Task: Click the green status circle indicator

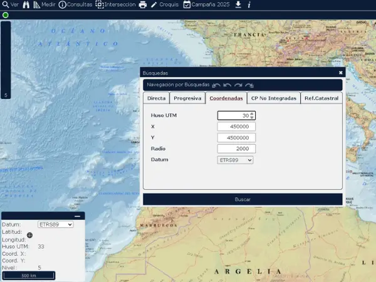Action: coord(5,14)
